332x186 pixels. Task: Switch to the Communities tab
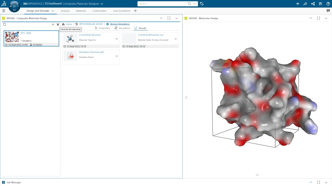click(x=99, y=11)
